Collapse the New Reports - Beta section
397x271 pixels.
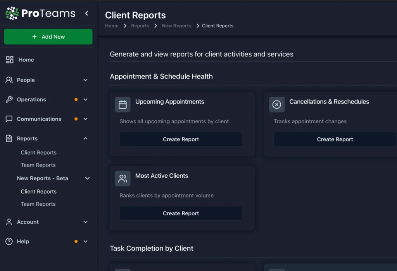pyautogui.click(x=87, y=178)
